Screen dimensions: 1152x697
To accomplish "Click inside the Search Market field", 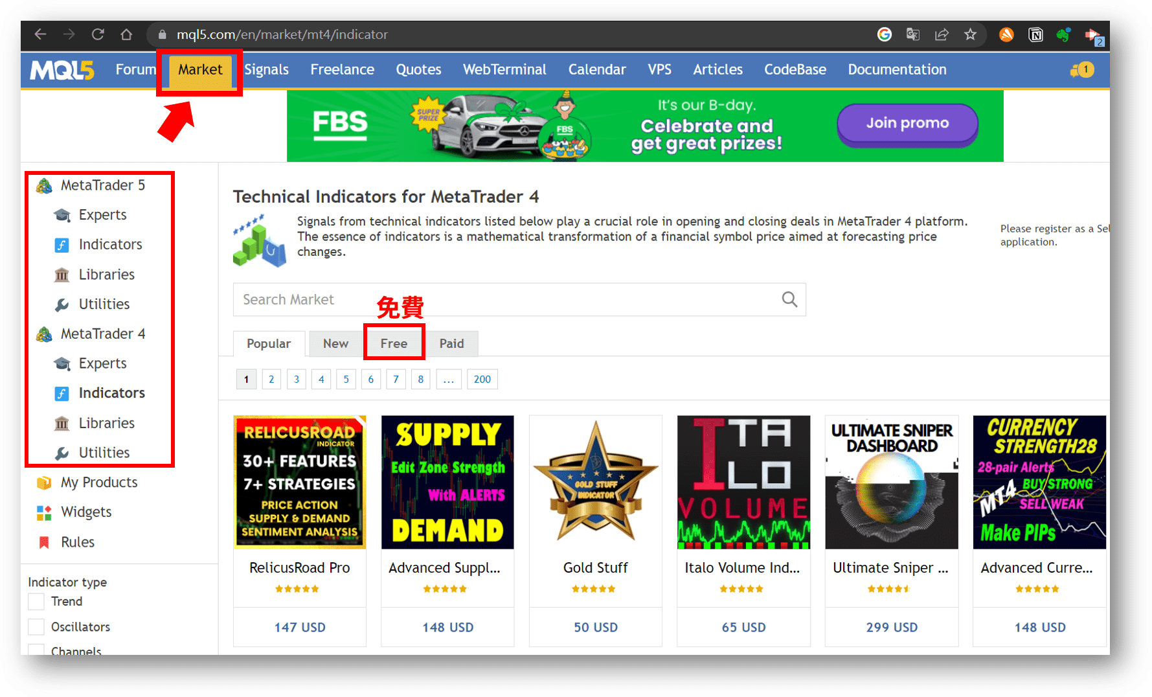I will pos(505,299).
